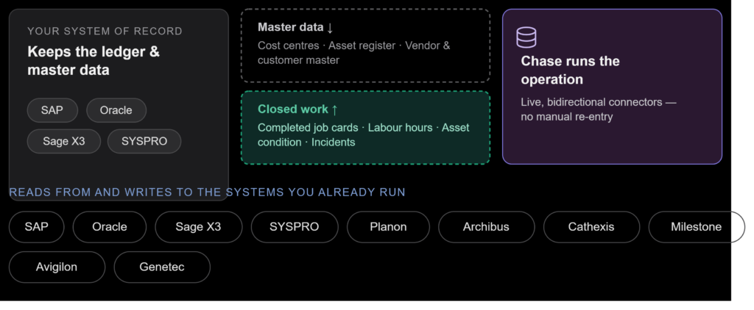Image resolution: width=754 pixels, height=310 pixels.
Task: Select the Sage X3 pill in the connectors row
Action: tap(199, 226)
